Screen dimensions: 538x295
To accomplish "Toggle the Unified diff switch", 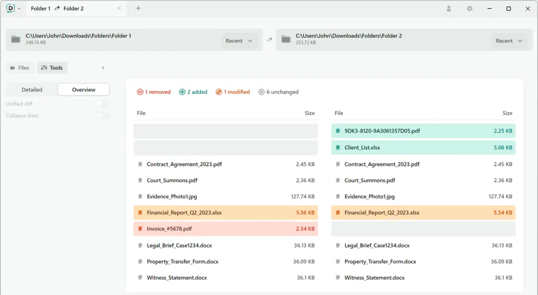I will pos(102,103).
